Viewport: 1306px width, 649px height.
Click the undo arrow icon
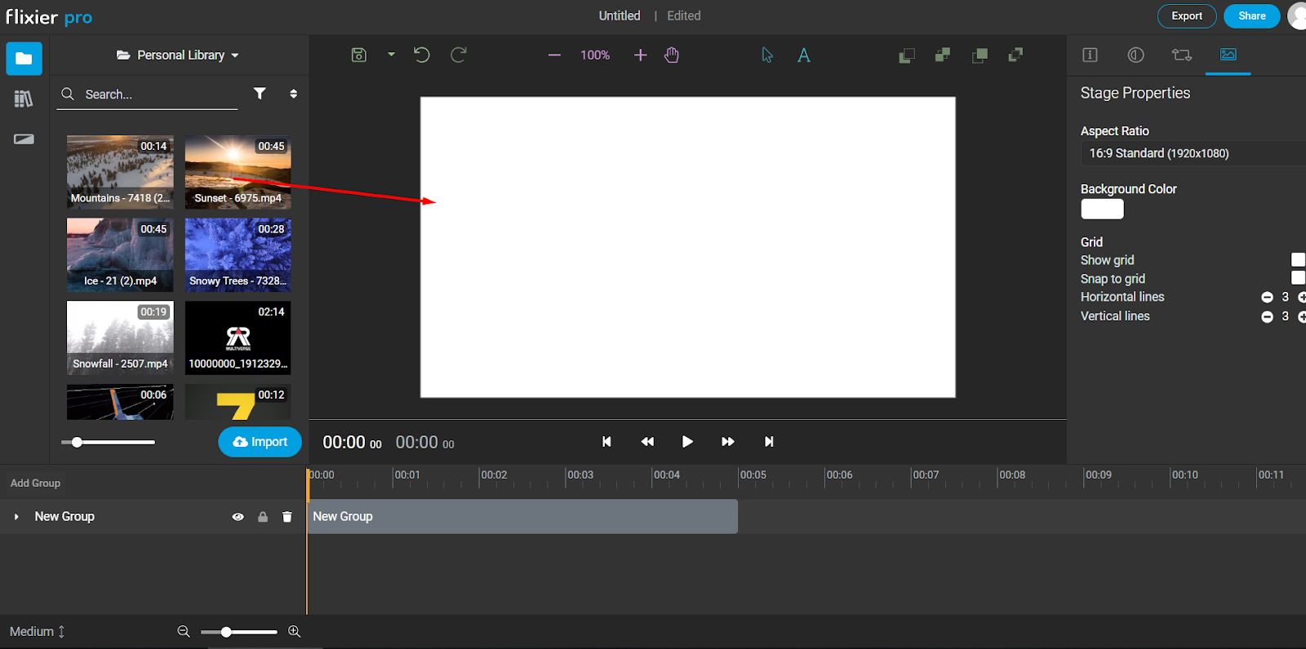421,55
